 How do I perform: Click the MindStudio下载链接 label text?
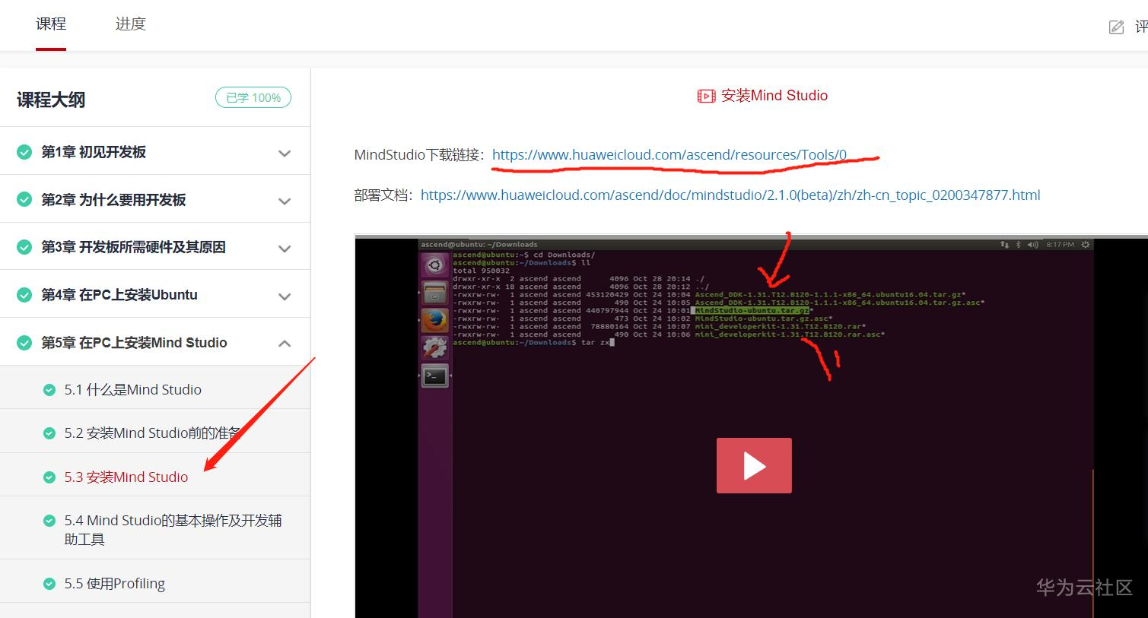point(419,155)
